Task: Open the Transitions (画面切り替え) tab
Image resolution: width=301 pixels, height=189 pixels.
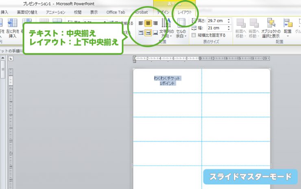Action: click(27, 12)
